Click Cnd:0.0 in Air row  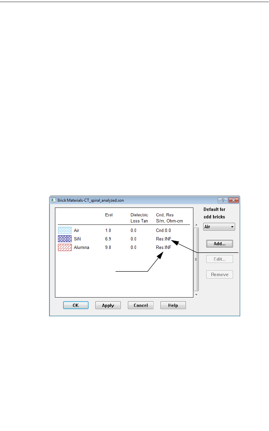164,230
